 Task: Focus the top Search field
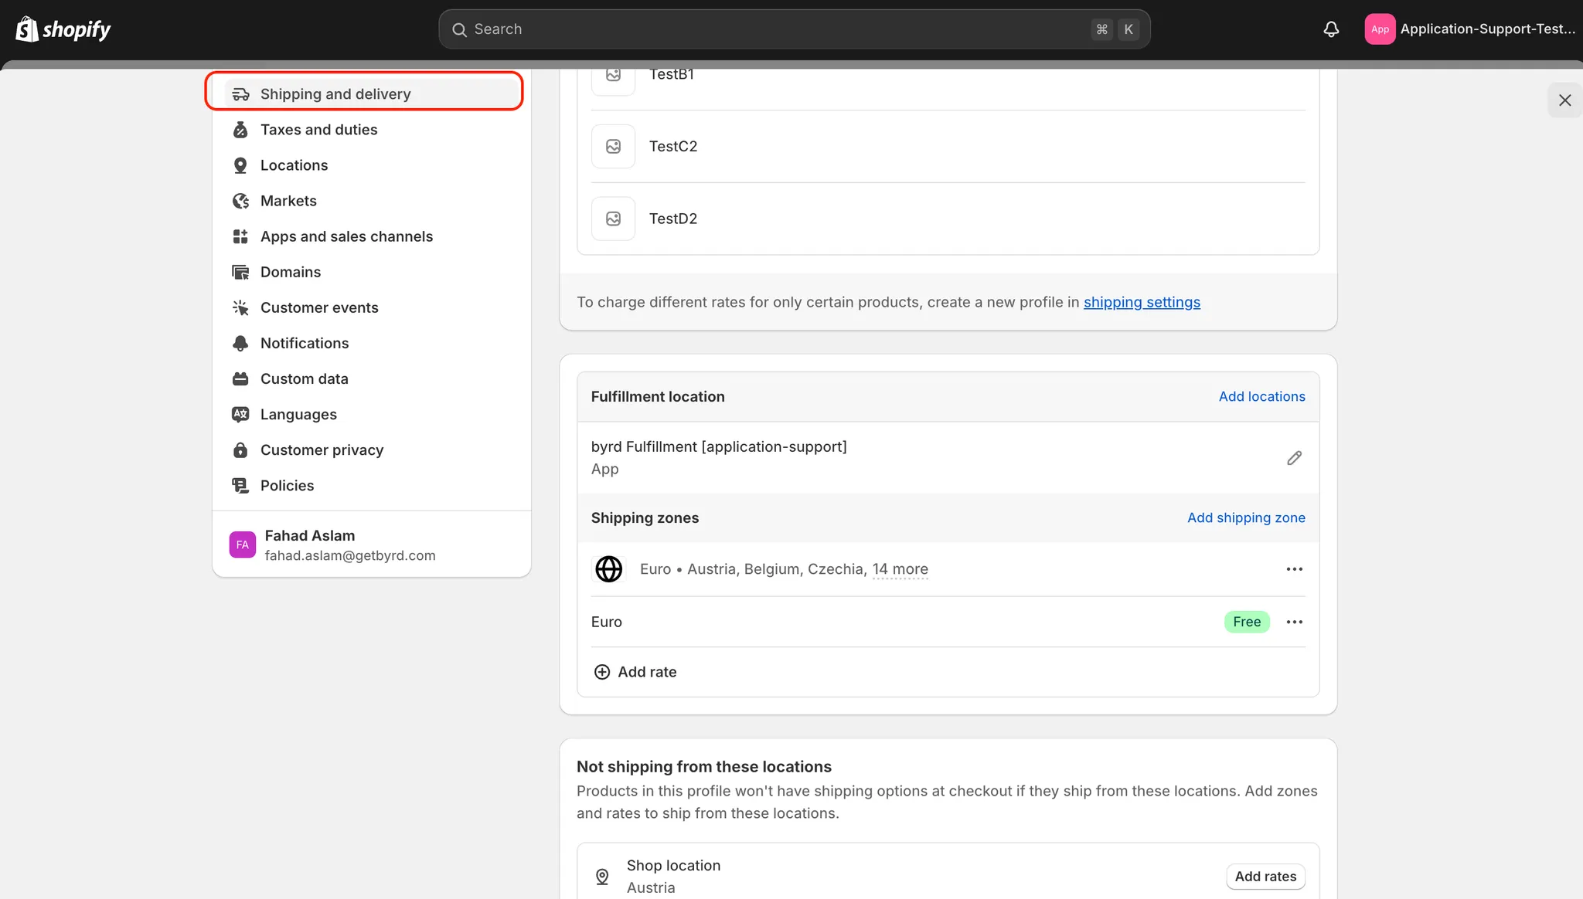pos(773,29)
